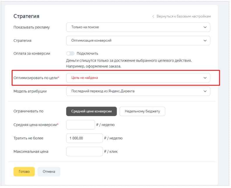231x188 pixels.
Task: Click the 'Максимальная цена' per-click input field
Action: tap(84, 152)
